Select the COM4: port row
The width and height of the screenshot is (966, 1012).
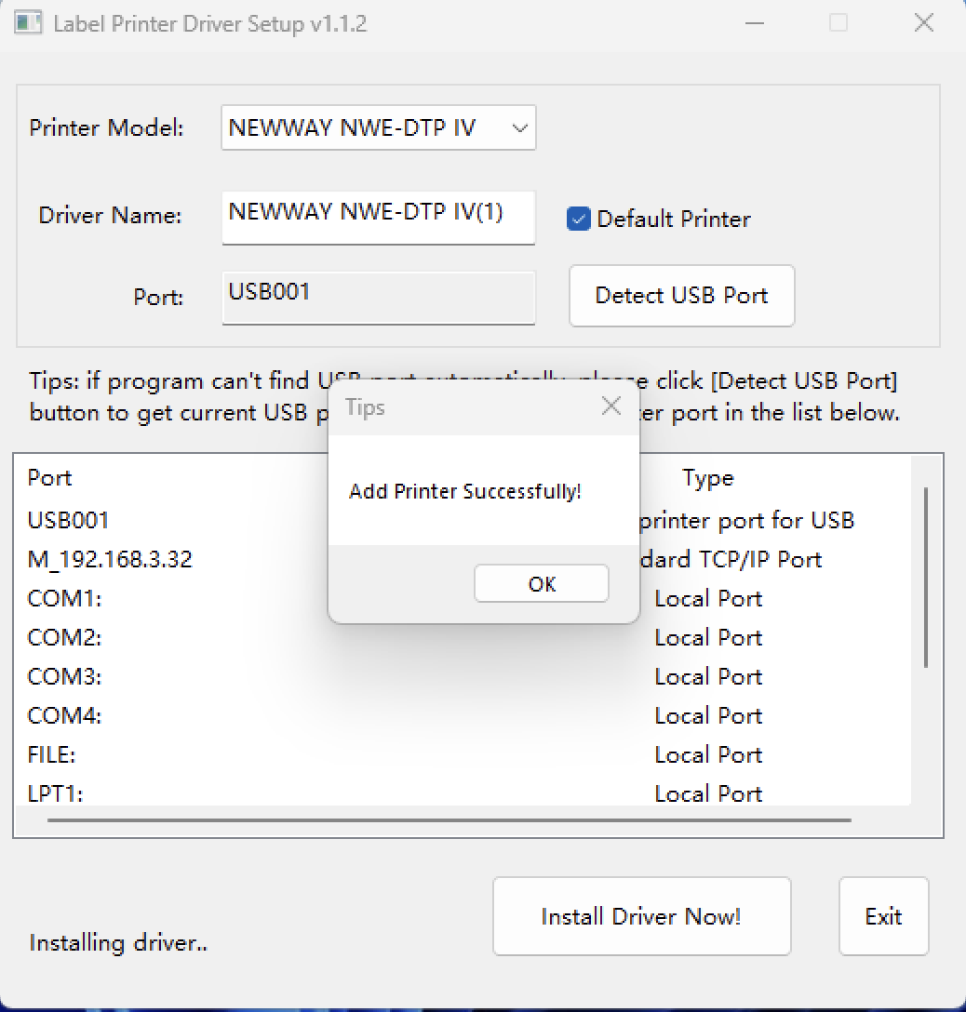pos(463,716)
